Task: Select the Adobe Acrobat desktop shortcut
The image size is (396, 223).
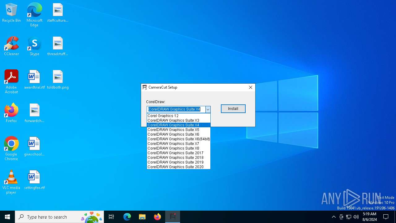Action: 11,82
